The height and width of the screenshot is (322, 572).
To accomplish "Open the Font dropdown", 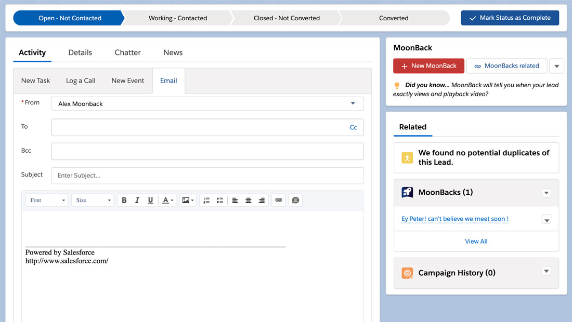I will click(47, 200).
